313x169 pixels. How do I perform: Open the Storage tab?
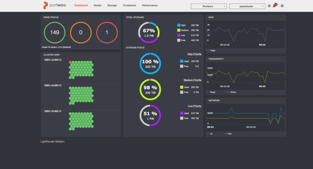[112, 6]
